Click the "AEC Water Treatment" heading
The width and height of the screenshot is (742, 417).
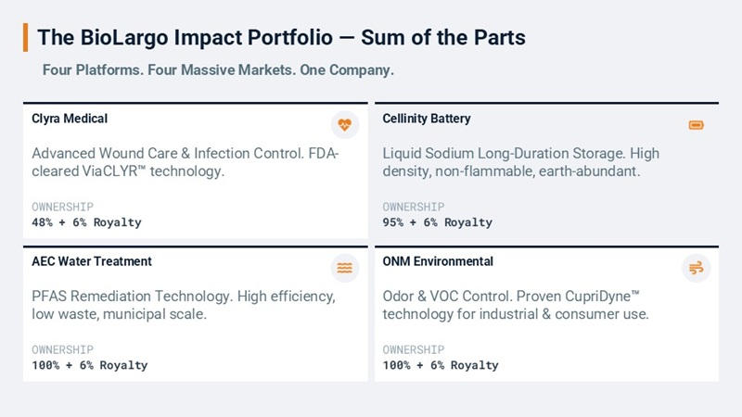point(92,261)
